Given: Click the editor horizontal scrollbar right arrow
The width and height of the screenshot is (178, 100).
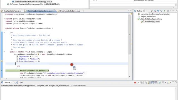Looking at the screenshot, I should (x=127, y=79).
